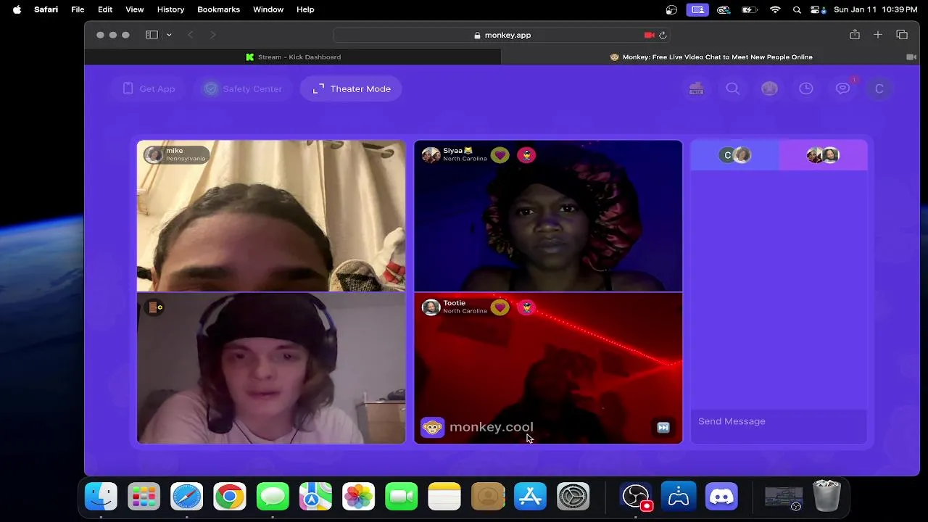Screen dimensions: 928x522
Task: Open FaceTime from the Dock
Action: pos(402,497)
